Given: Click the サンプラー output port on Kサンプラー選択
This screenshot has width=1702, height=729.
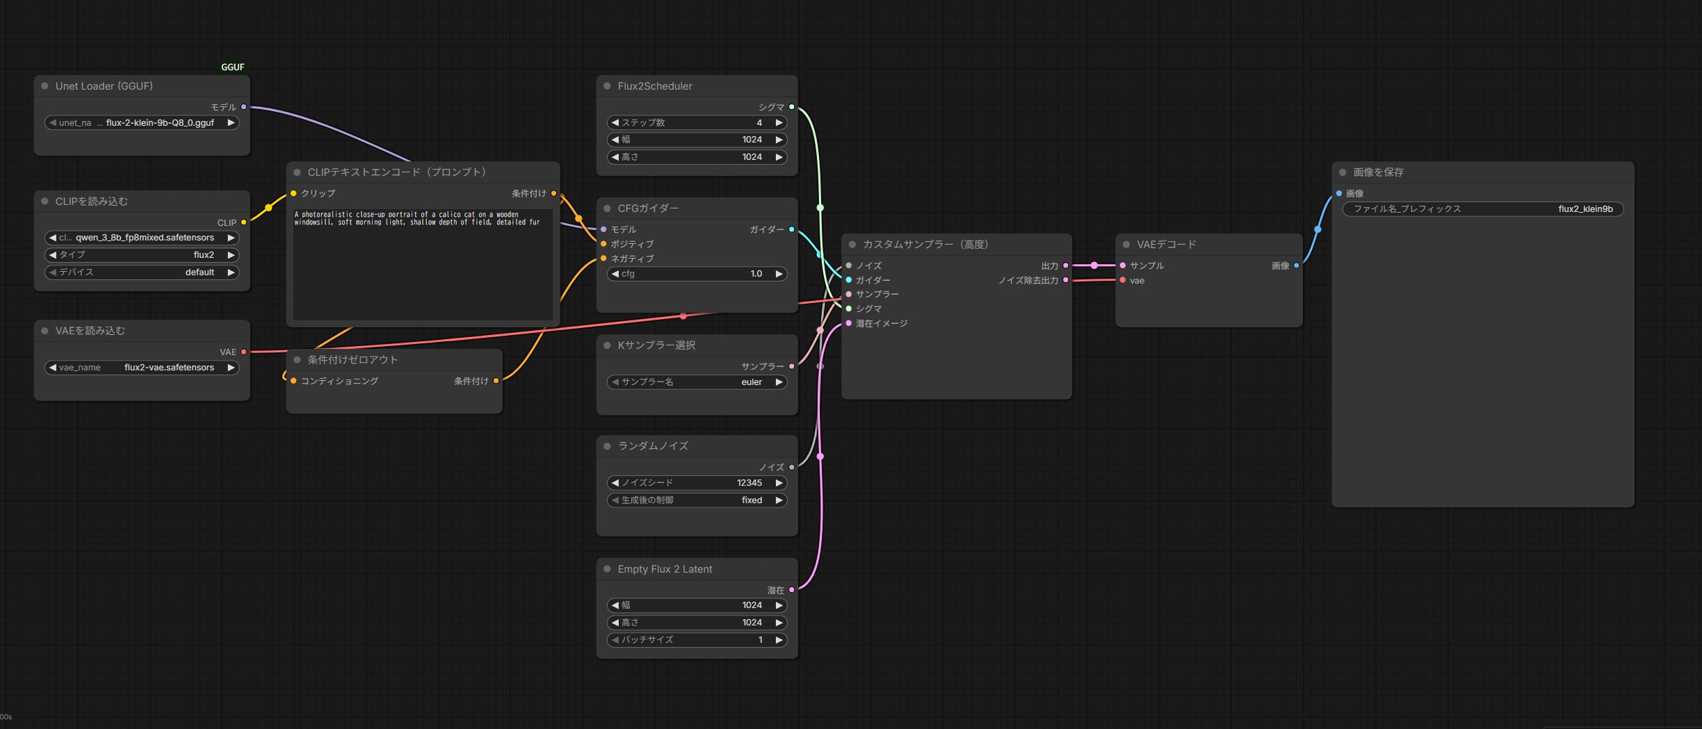Looking at the screenshot, I should click(791, 366).
